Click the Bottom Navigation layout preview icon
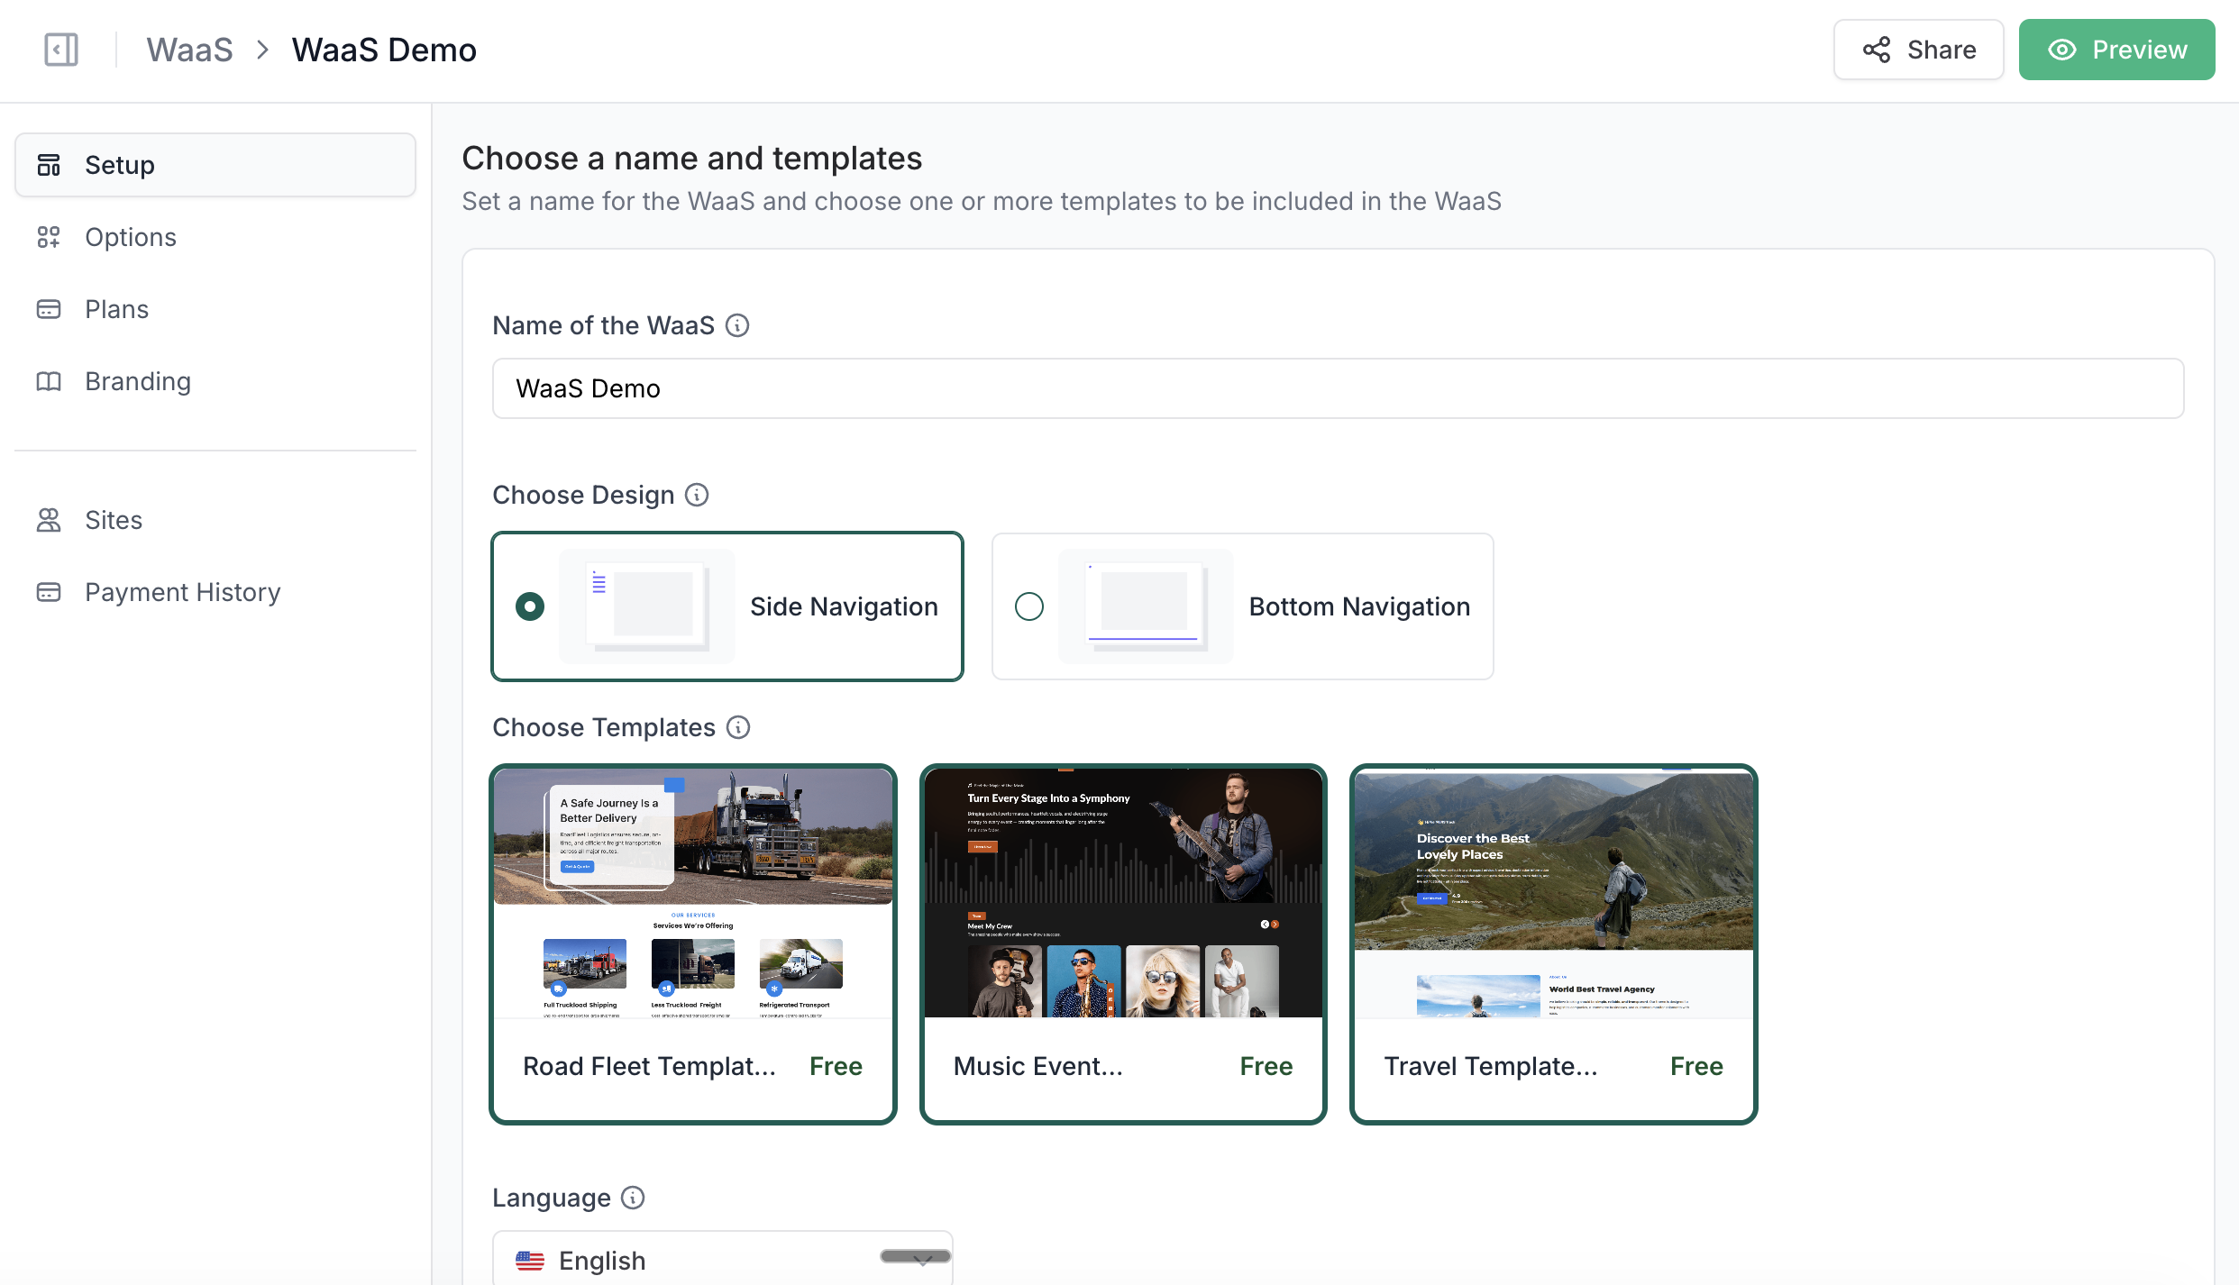This screenshot has width=2239, height=1285. click(x=1145, y=606)
